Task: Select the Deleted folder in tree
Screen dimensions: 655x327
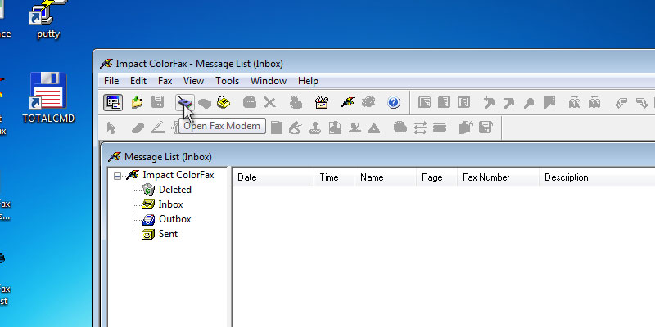Action: pyautogui.click(x=174, y=190)
